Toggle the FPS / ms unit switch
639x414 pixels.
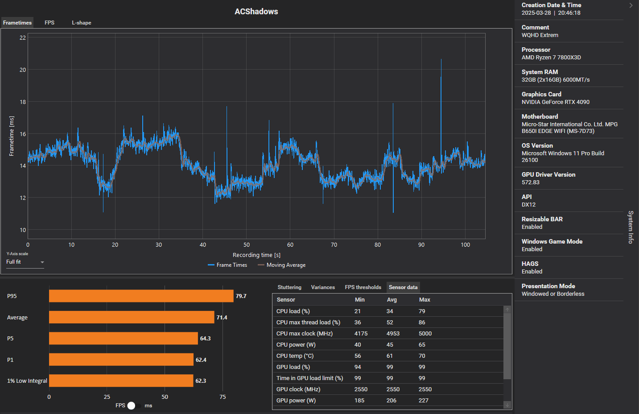[x=133, y=406]
